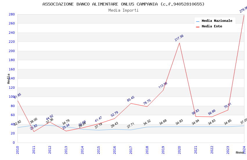Screen dimensions: 247x160
Task: Click the 2018 x-axis label
Action: [147, 150]
